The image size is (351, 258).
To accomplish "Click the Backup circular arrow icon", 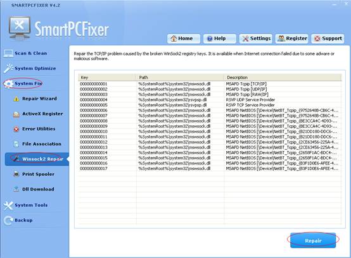I will (x=8, y=221).
